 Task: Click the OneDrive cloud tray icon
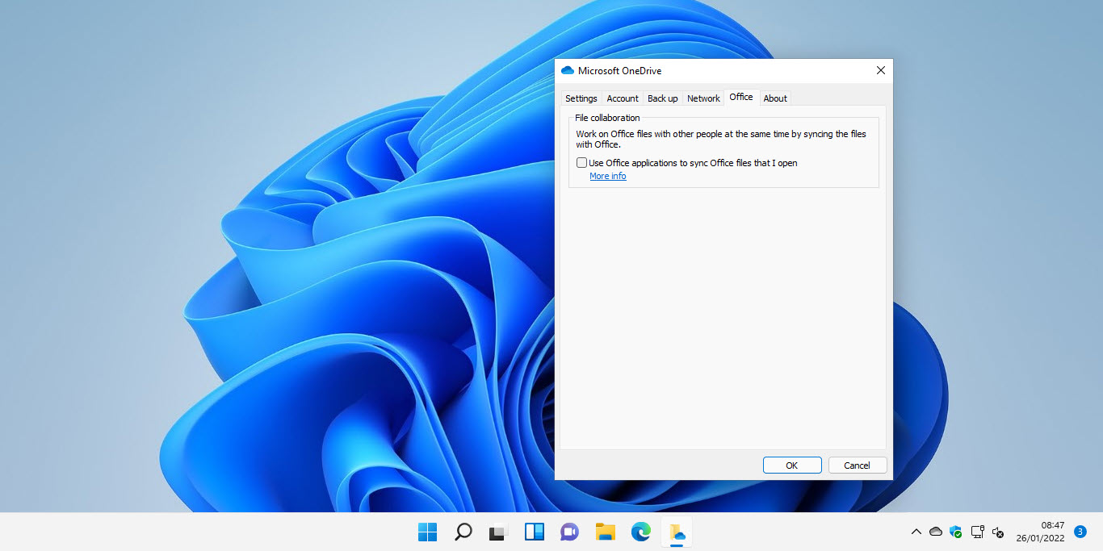click(936, 532)
